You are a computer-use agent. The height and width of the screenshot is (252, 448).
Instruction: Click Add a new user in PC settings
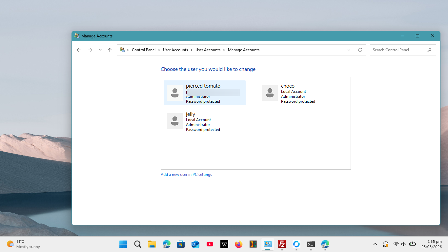tap(186, 175)
